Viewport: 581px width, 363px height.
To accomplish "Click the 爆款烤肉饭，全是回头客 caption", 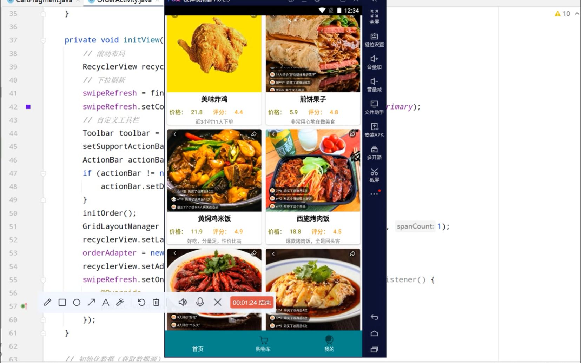I will (x=313, y=241).
